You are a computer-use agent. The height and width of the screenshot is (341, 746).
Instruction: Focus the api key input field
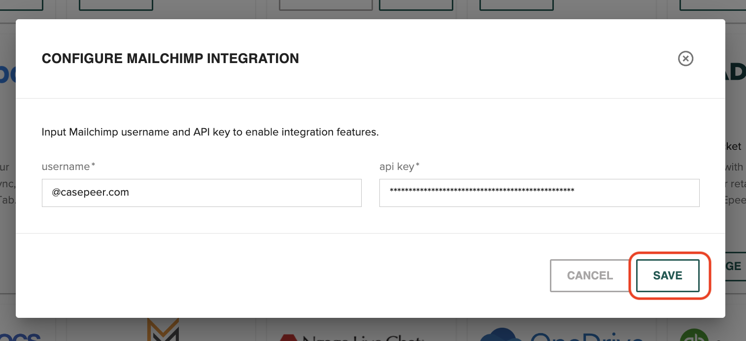click(x=540, y=193)
